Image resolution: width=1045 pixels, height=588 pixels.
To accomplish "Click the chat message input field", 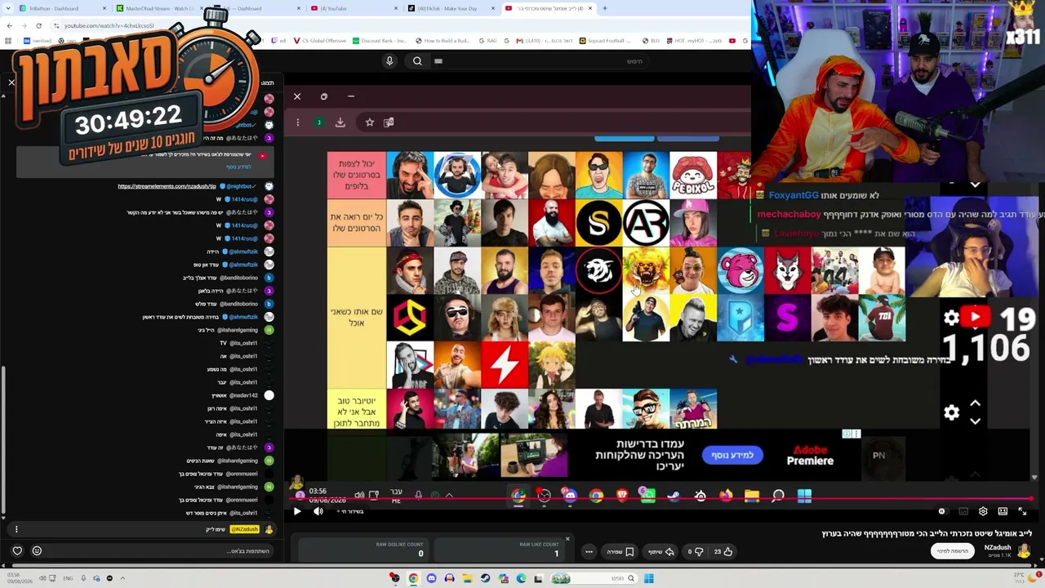I will pos(159,551).
